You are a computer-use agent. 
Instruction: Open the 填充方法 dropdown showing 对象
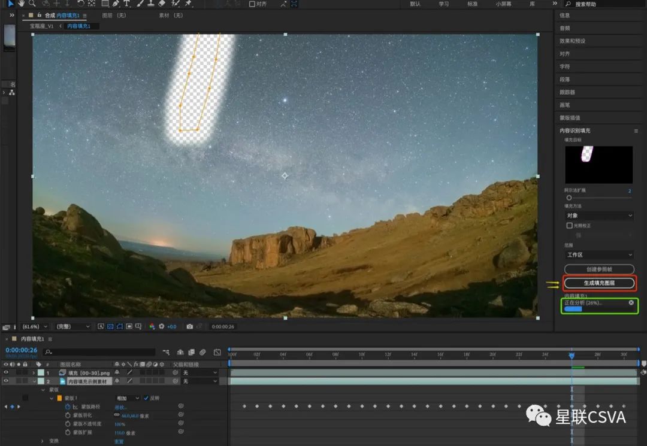598,216
